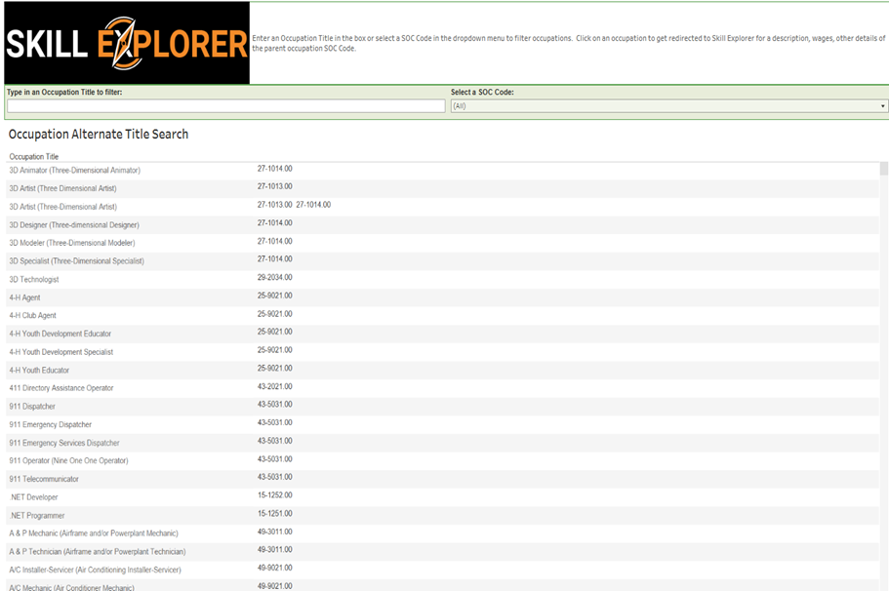This screenshot has width=889, height=591.
Task: Open 3D Modeler (Three-Dimensional Modeler)
Action: point(72,243)
